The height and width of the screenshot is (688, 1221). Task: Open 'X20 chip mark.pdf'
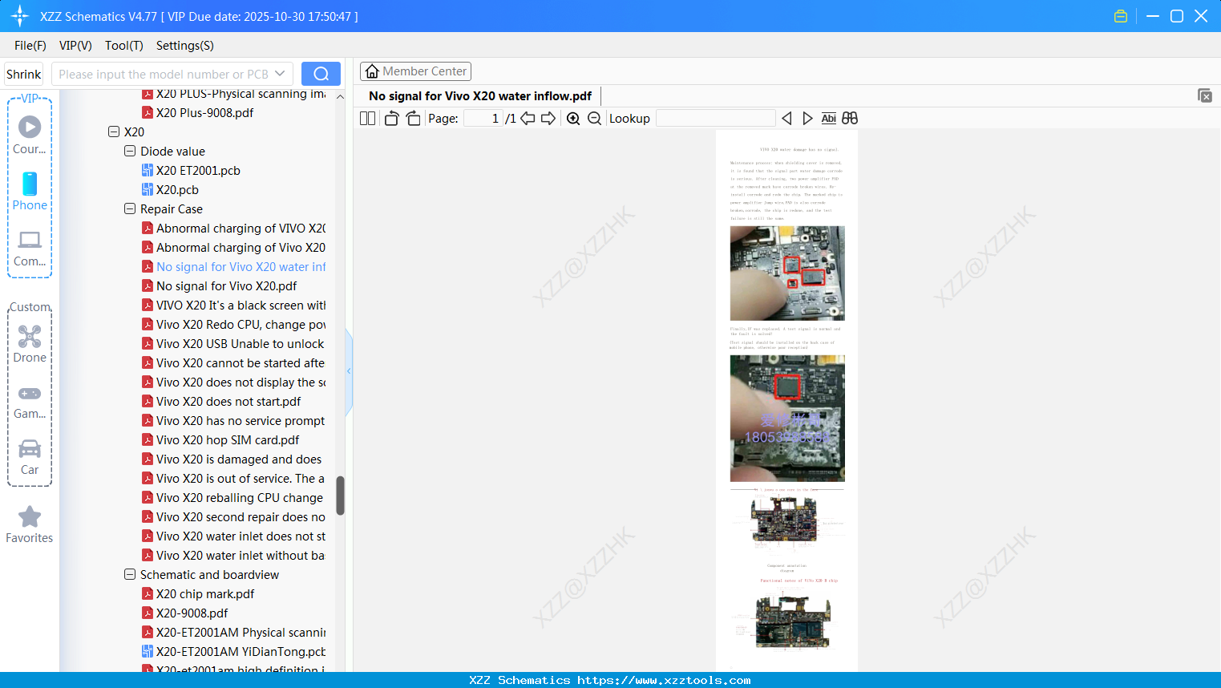(205, 593)
